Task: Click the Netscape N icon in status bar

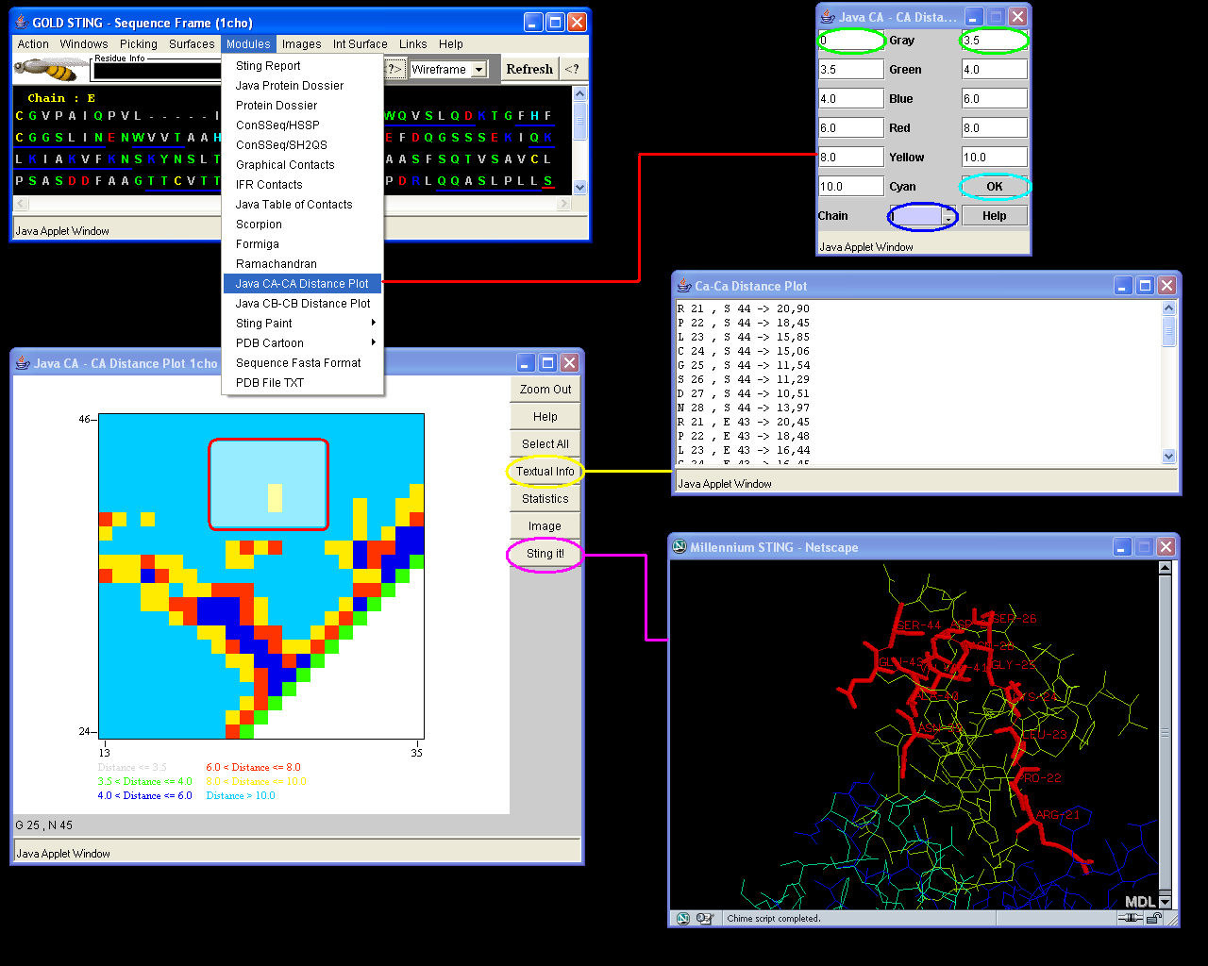Action: click(x=682, y=918)
